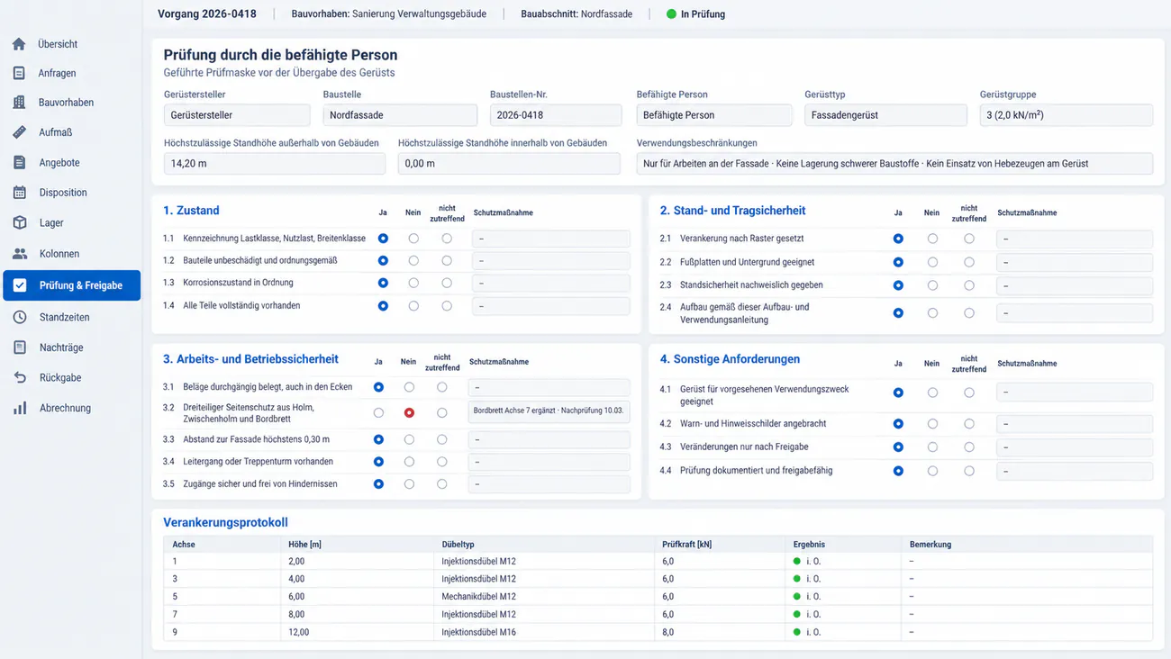1171x659 pixels.
Task: Click the Lager box icon
Action: (20, 222)
